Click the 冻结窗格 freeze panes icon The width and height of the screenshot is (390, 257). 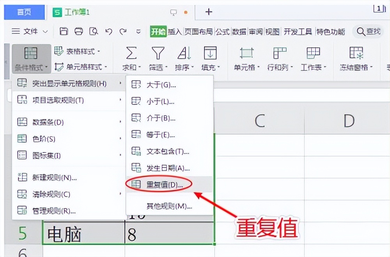coord(356,53)
